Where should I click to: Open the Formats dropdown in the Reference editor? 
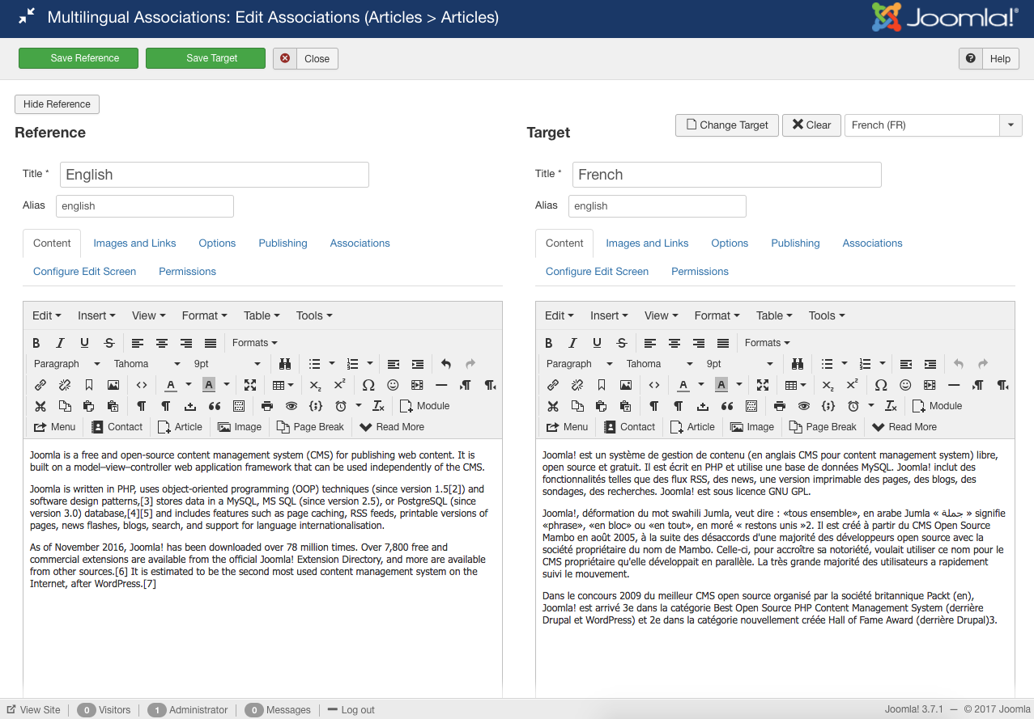tap(253, 342)
